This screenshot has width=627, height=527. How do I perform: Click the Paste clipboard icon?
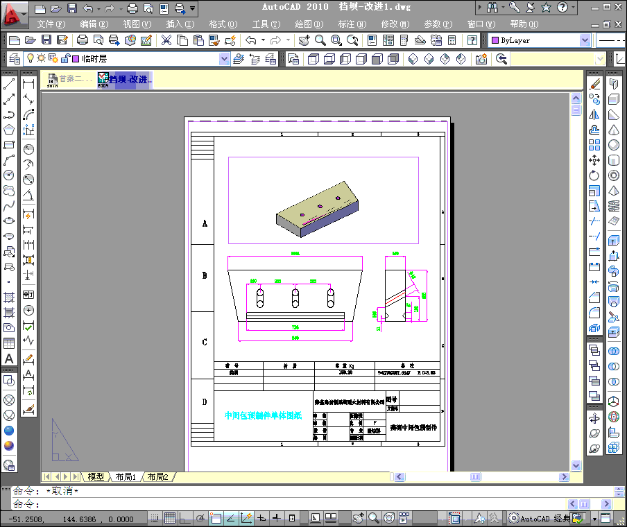[198, 40]
